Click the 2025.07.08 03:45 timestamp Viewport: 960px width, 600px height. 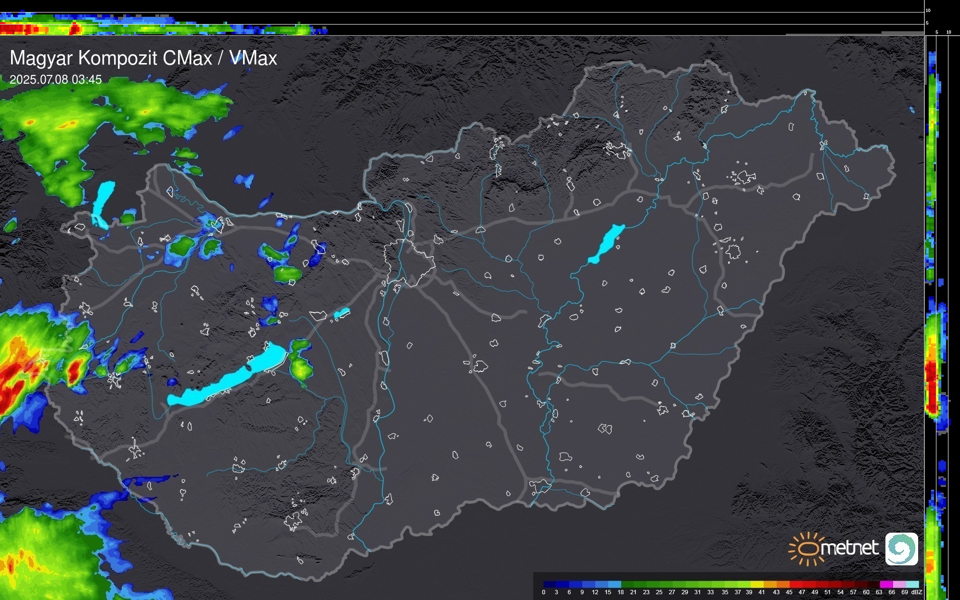[56, 80]
